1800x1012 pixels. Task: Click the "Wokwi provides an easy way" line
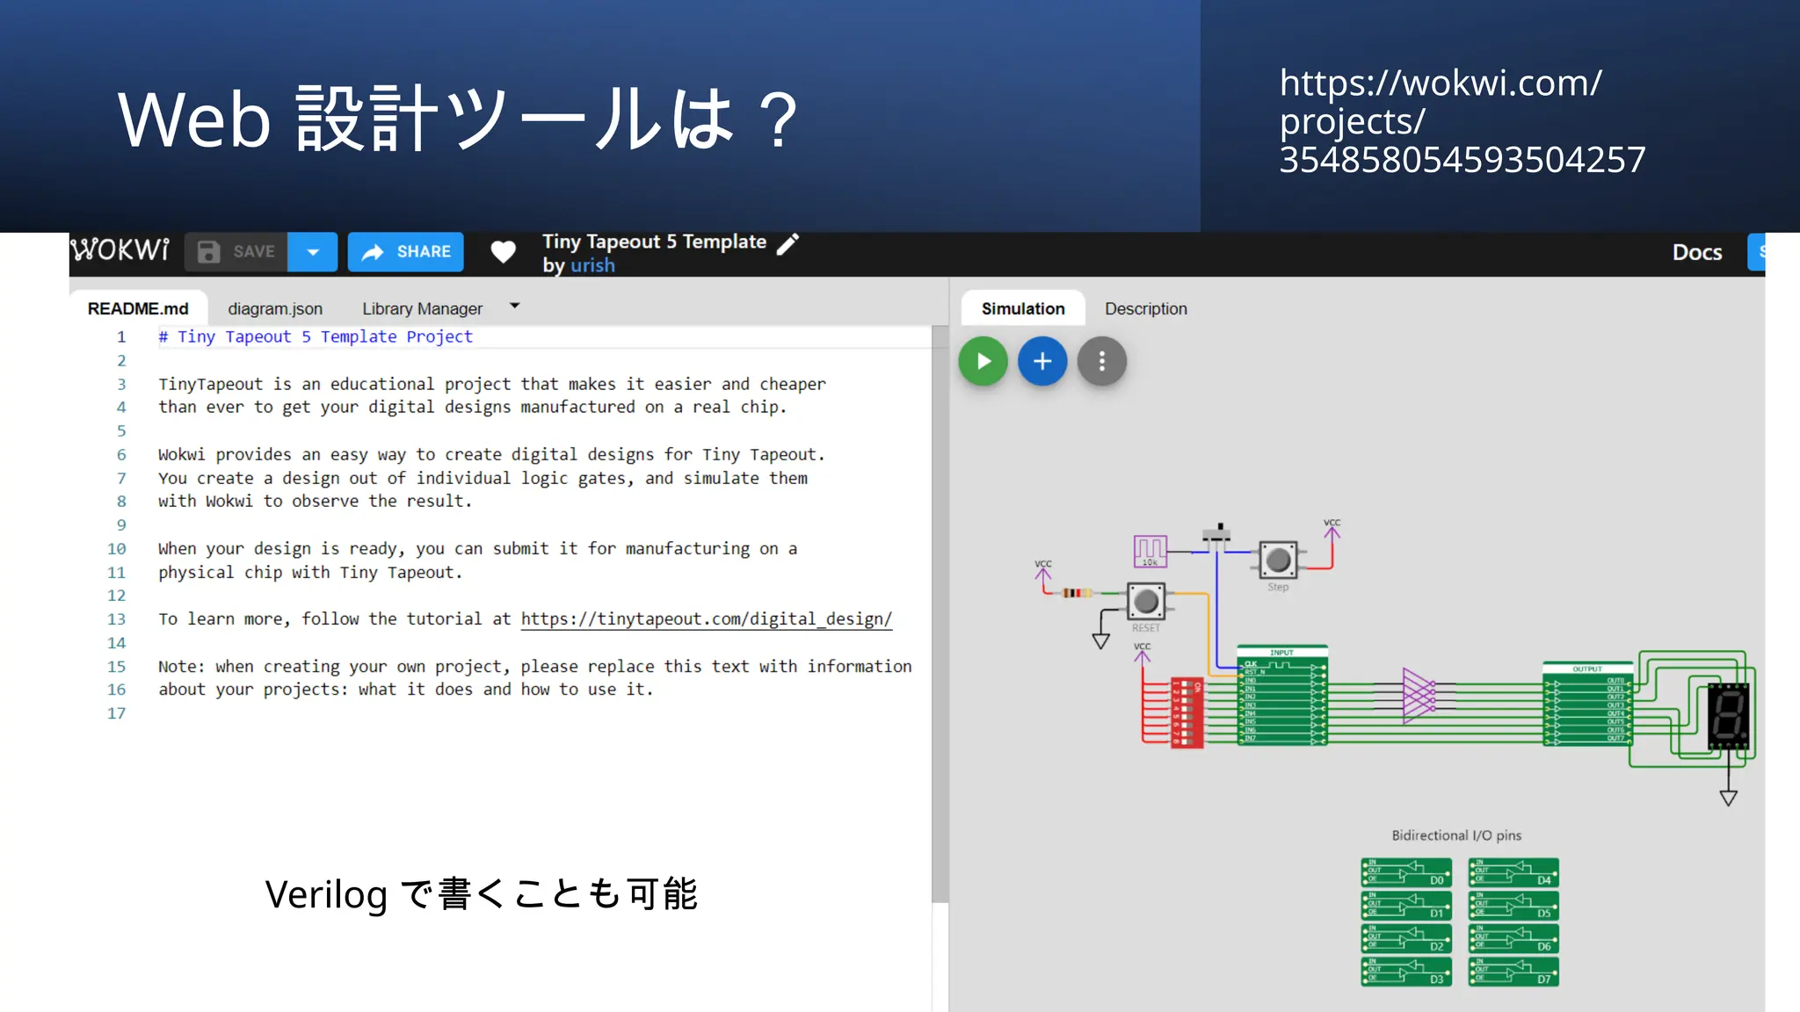[x=492, y=454]
